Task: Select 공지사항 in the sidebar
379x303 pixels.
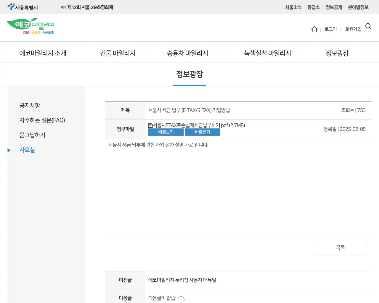Action: point(30,106)
